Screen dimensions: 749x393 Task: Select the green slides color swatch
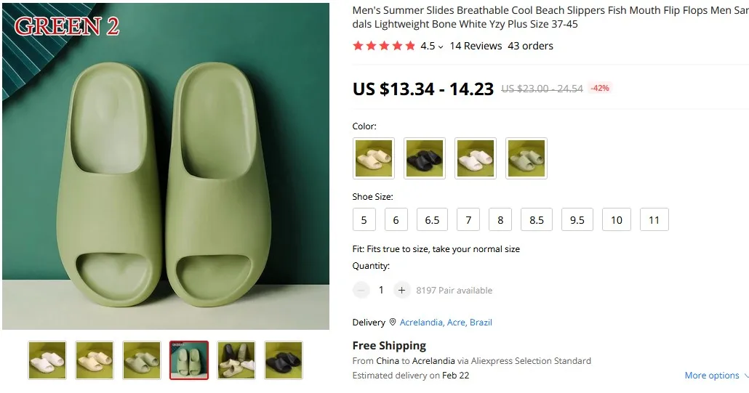point(526,158)
